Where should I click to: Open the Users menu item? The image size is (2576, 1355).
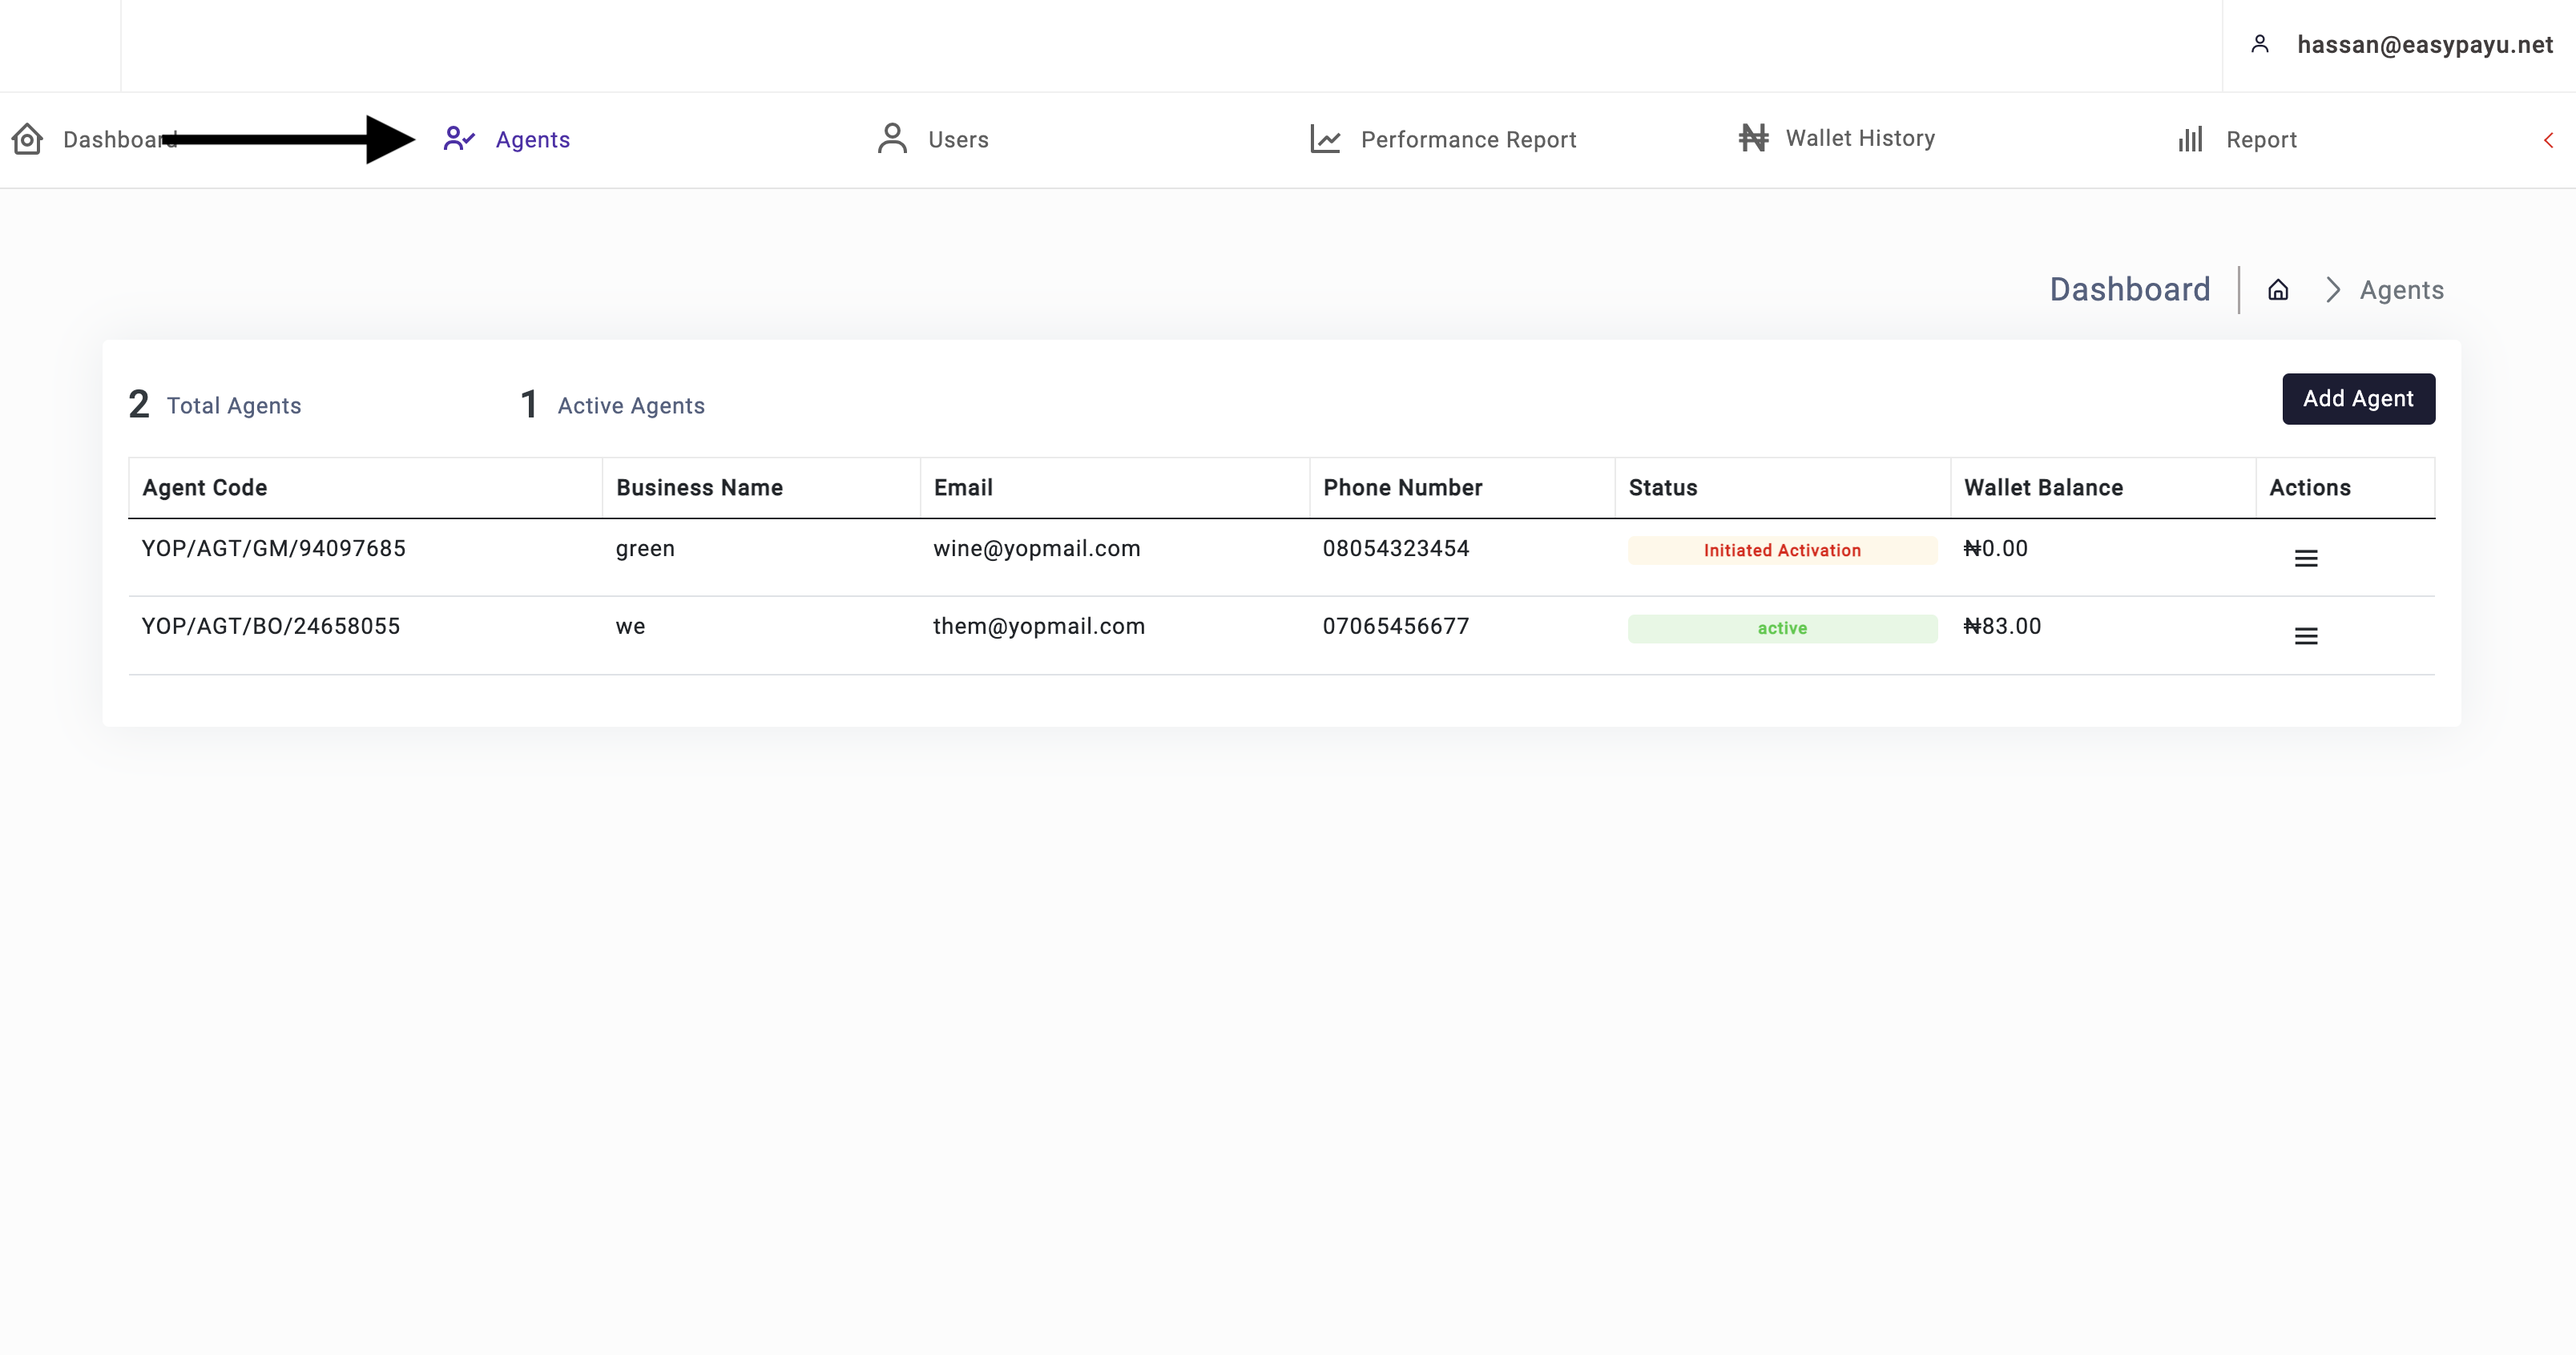[957, 140]
